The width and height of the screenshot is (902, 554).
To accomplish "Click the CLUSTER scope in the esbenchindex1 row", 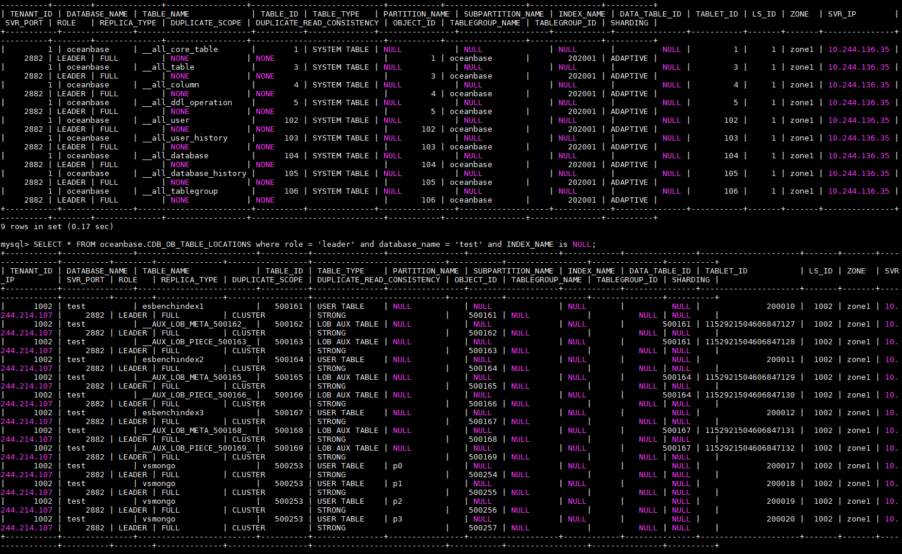I will point(249,315).
